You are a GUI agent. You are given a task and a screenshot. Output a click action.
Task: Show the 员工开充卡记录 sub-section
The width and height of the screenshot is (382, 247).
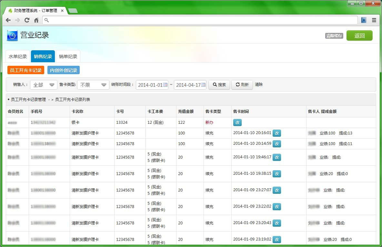[x=25, y=70]
